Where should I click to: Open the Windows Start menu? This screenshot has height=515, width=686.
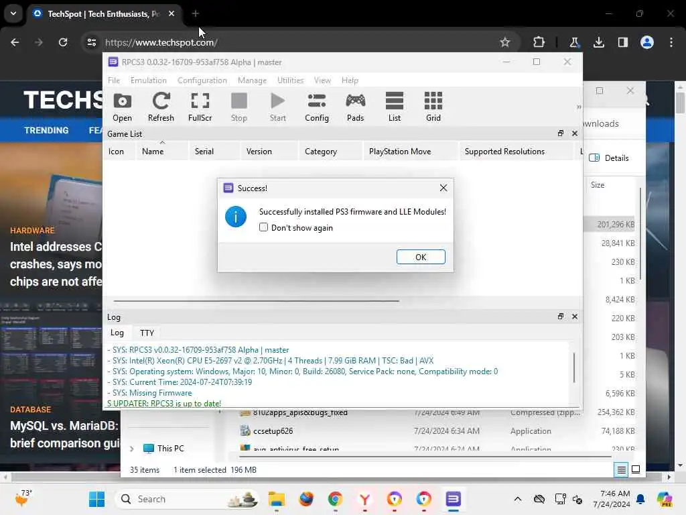coord(96,499)
